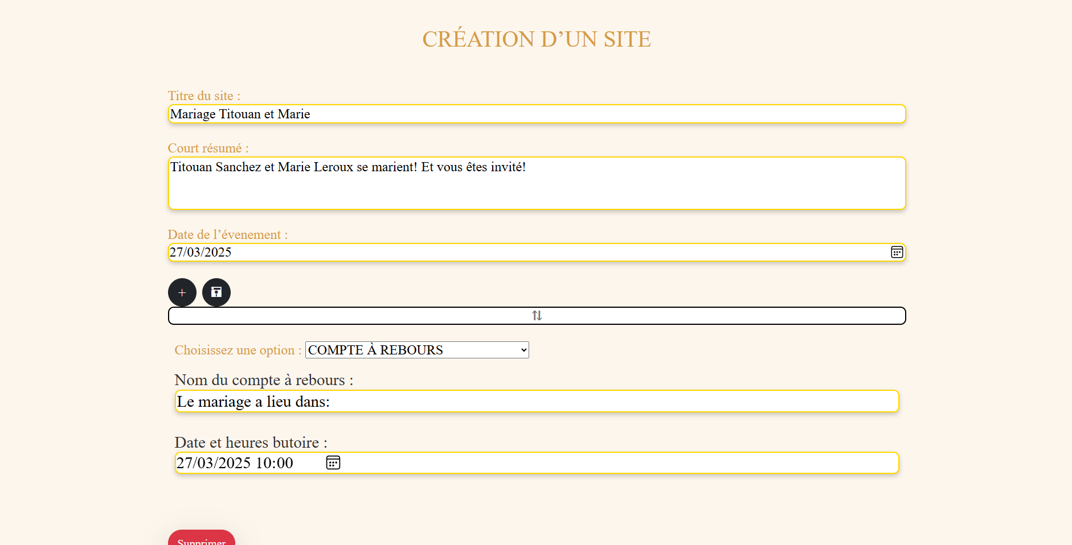Click the 'Date et heures butoire :' label
1072x545 pixels.
click(251, 443)
